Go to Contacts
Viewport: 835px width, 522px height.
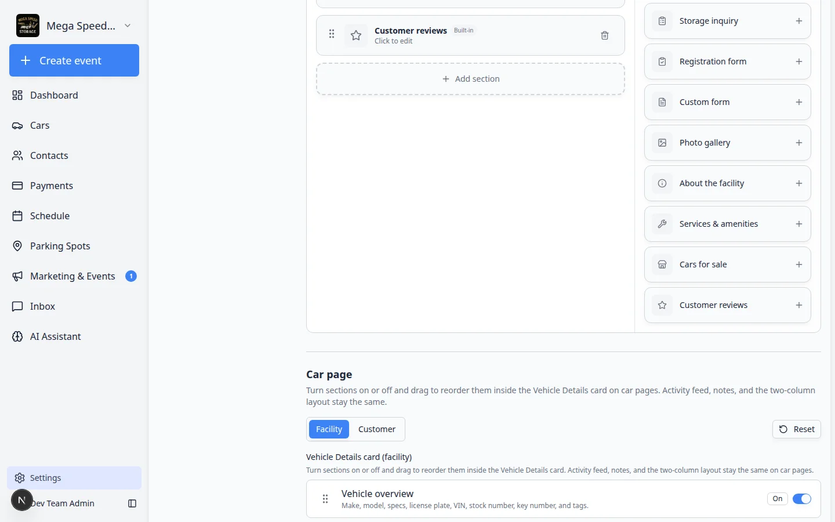tap(74, 155)
